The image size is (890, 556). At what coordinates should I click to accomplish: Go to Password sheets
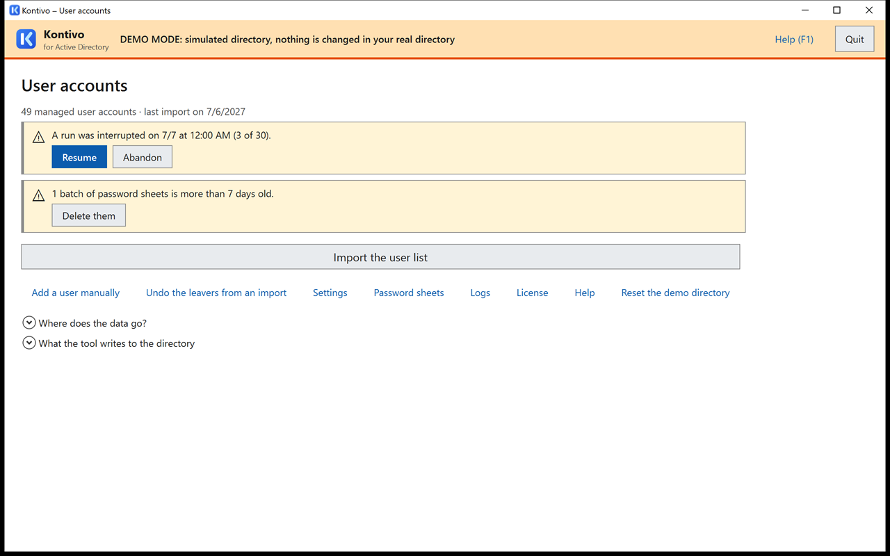pyautogui.click(x=409, y=293)
